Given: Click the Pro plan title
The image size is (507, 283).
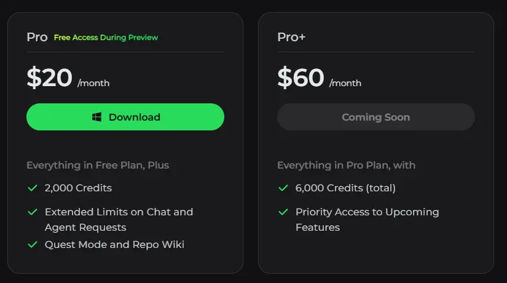Looking at the screenshot, I should coord(37,38).
